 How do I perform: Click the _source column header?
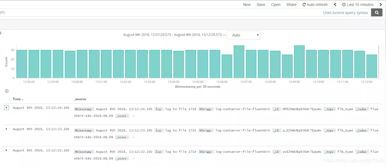click(80, 99)
